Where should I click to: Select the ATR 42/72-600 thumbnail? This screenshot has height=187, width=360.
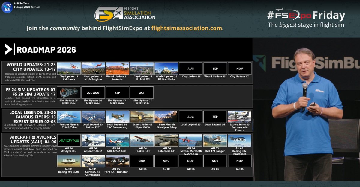[118, 140]
